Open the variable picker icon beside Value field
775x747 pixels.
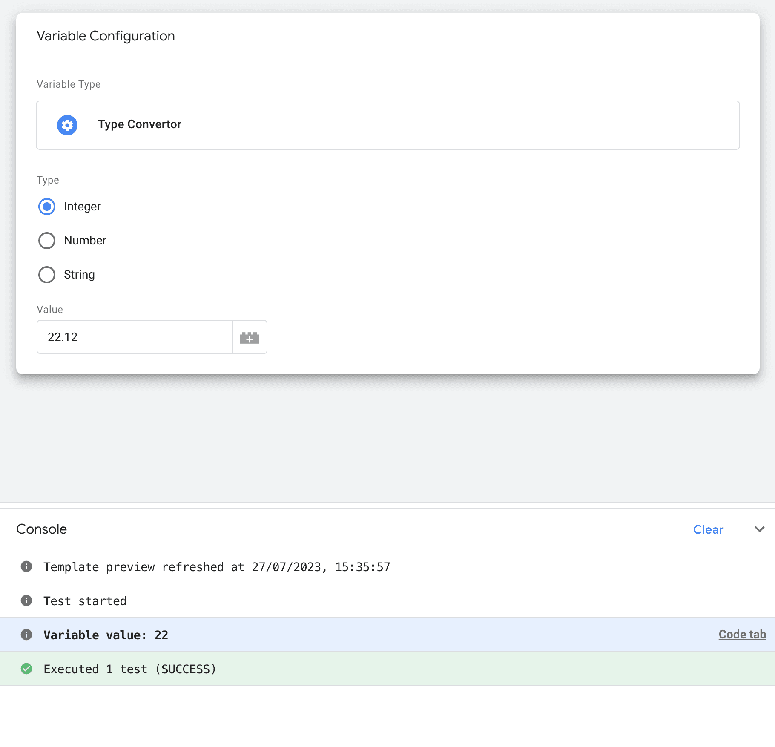[x=250, y=337]
